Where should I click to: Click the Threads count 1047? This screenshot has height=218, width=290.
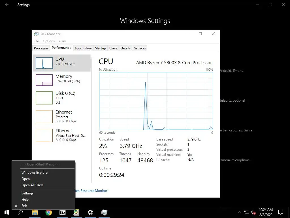[125, 160]
